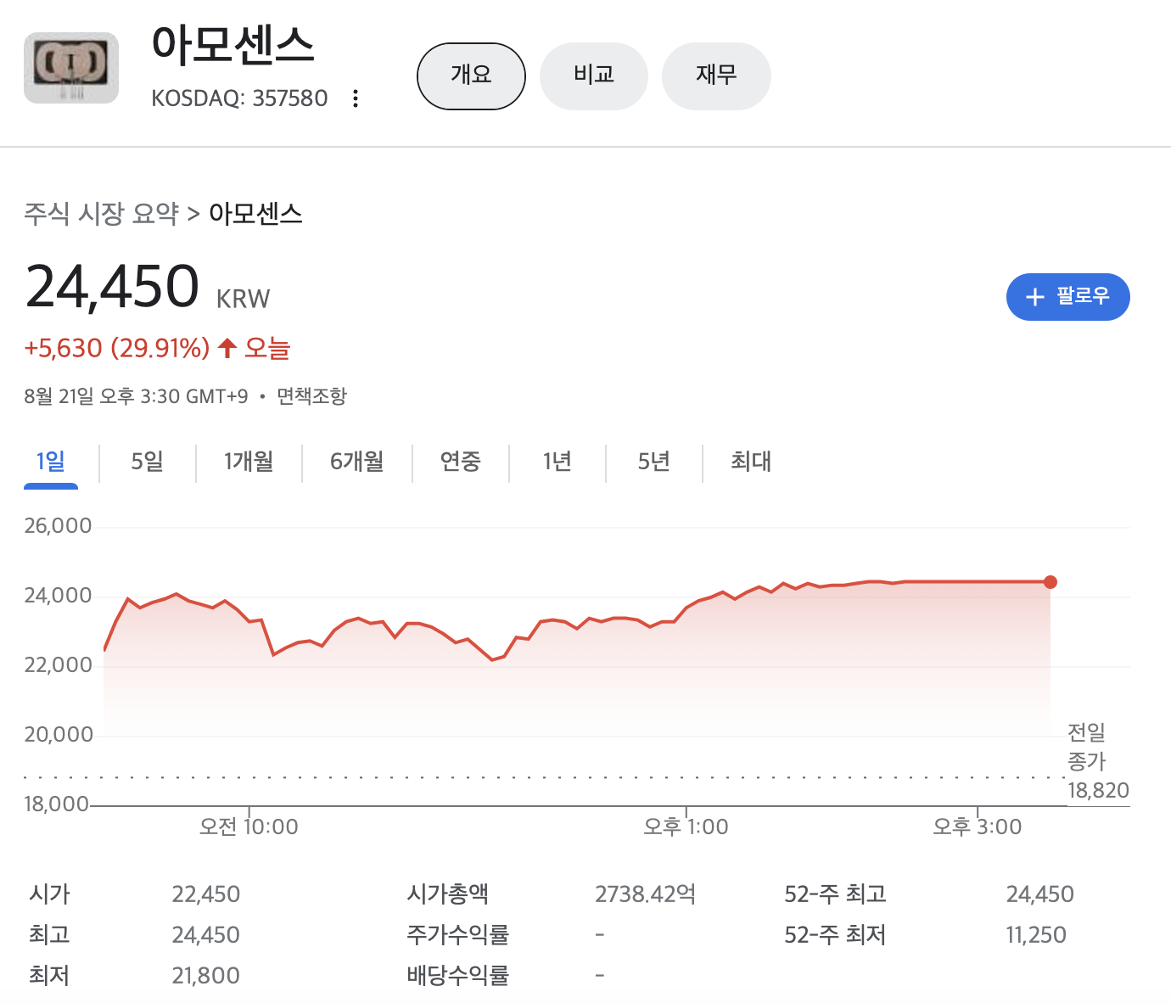Switch chart to 6개월 view
The height and width of the screenshot is (1003, 1171).
point(356,462)
